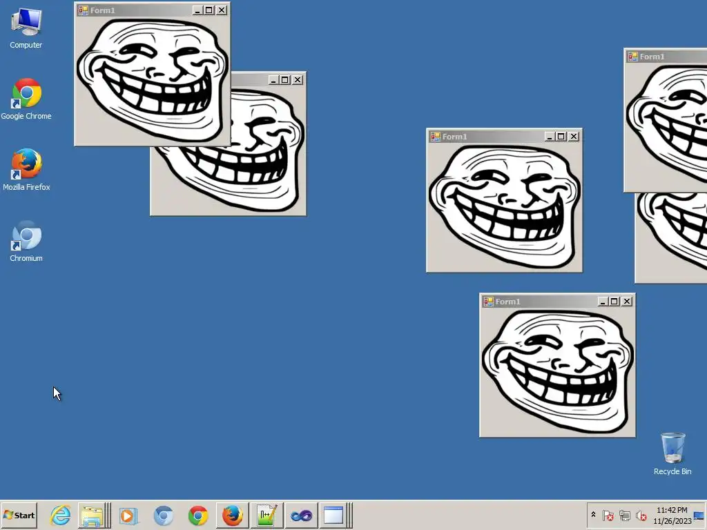Viewport: 707px width, 530px height.
Task: Launch Windows Media Player from taskbar
Action: coord(128,515)
